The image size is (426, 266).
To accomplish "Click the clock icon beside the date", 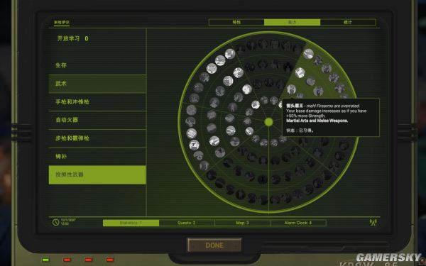I will (x=55, y=222).
